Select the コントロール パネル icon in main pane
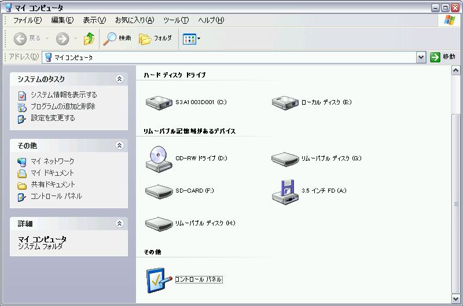 159,279
